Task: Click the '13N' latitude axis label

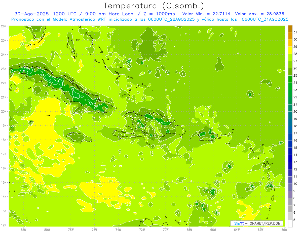Action: (4, 211)
